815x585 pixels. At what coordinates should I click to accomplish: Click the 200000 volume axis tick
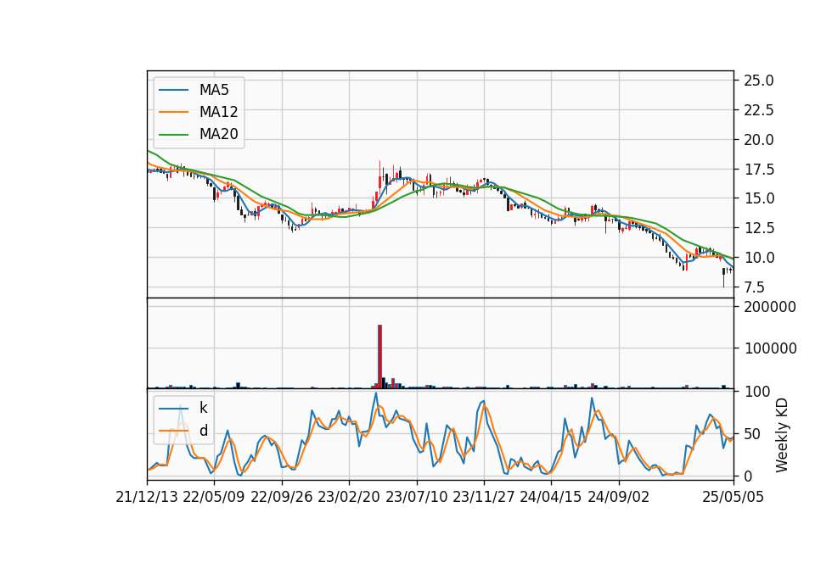point(770,307)
